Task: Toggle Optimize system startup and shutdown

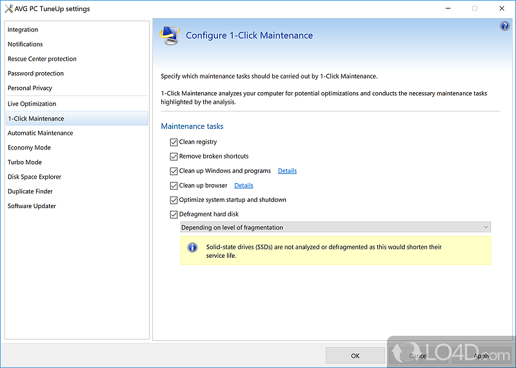Action: 174,200
